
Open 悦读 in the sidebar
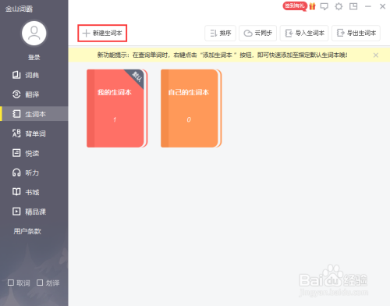[x=34, y=153]
